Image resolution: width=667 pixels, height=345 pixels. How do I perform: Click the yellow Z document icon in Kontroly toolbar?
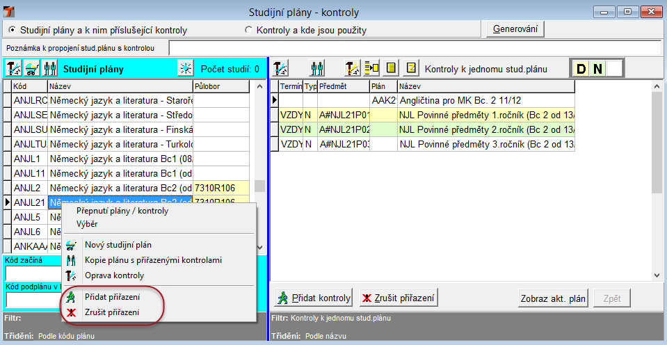tap(411, 68)
